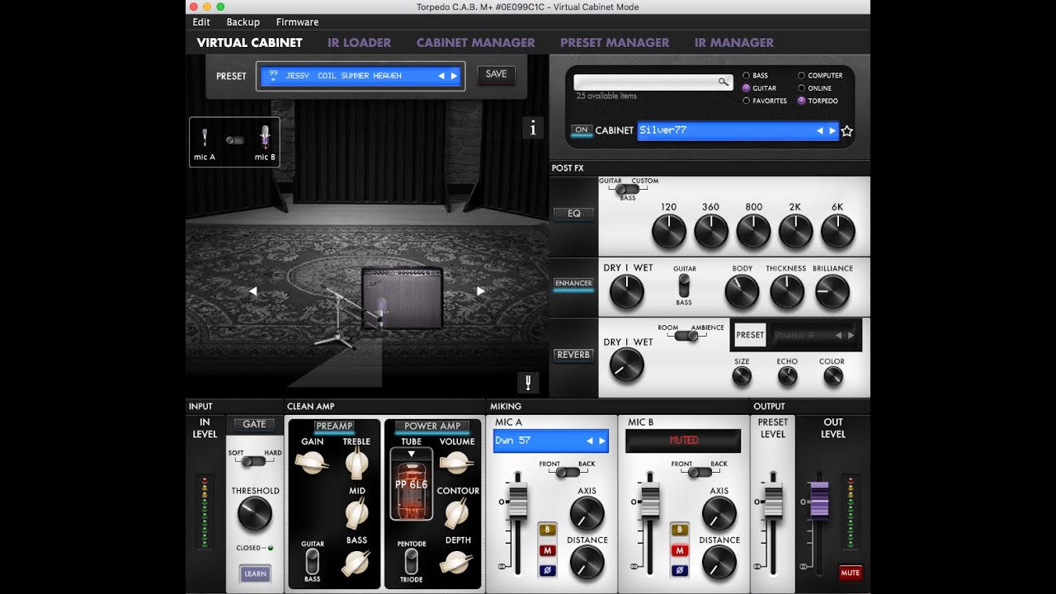Click the power amp DEPTH knob

456,563
